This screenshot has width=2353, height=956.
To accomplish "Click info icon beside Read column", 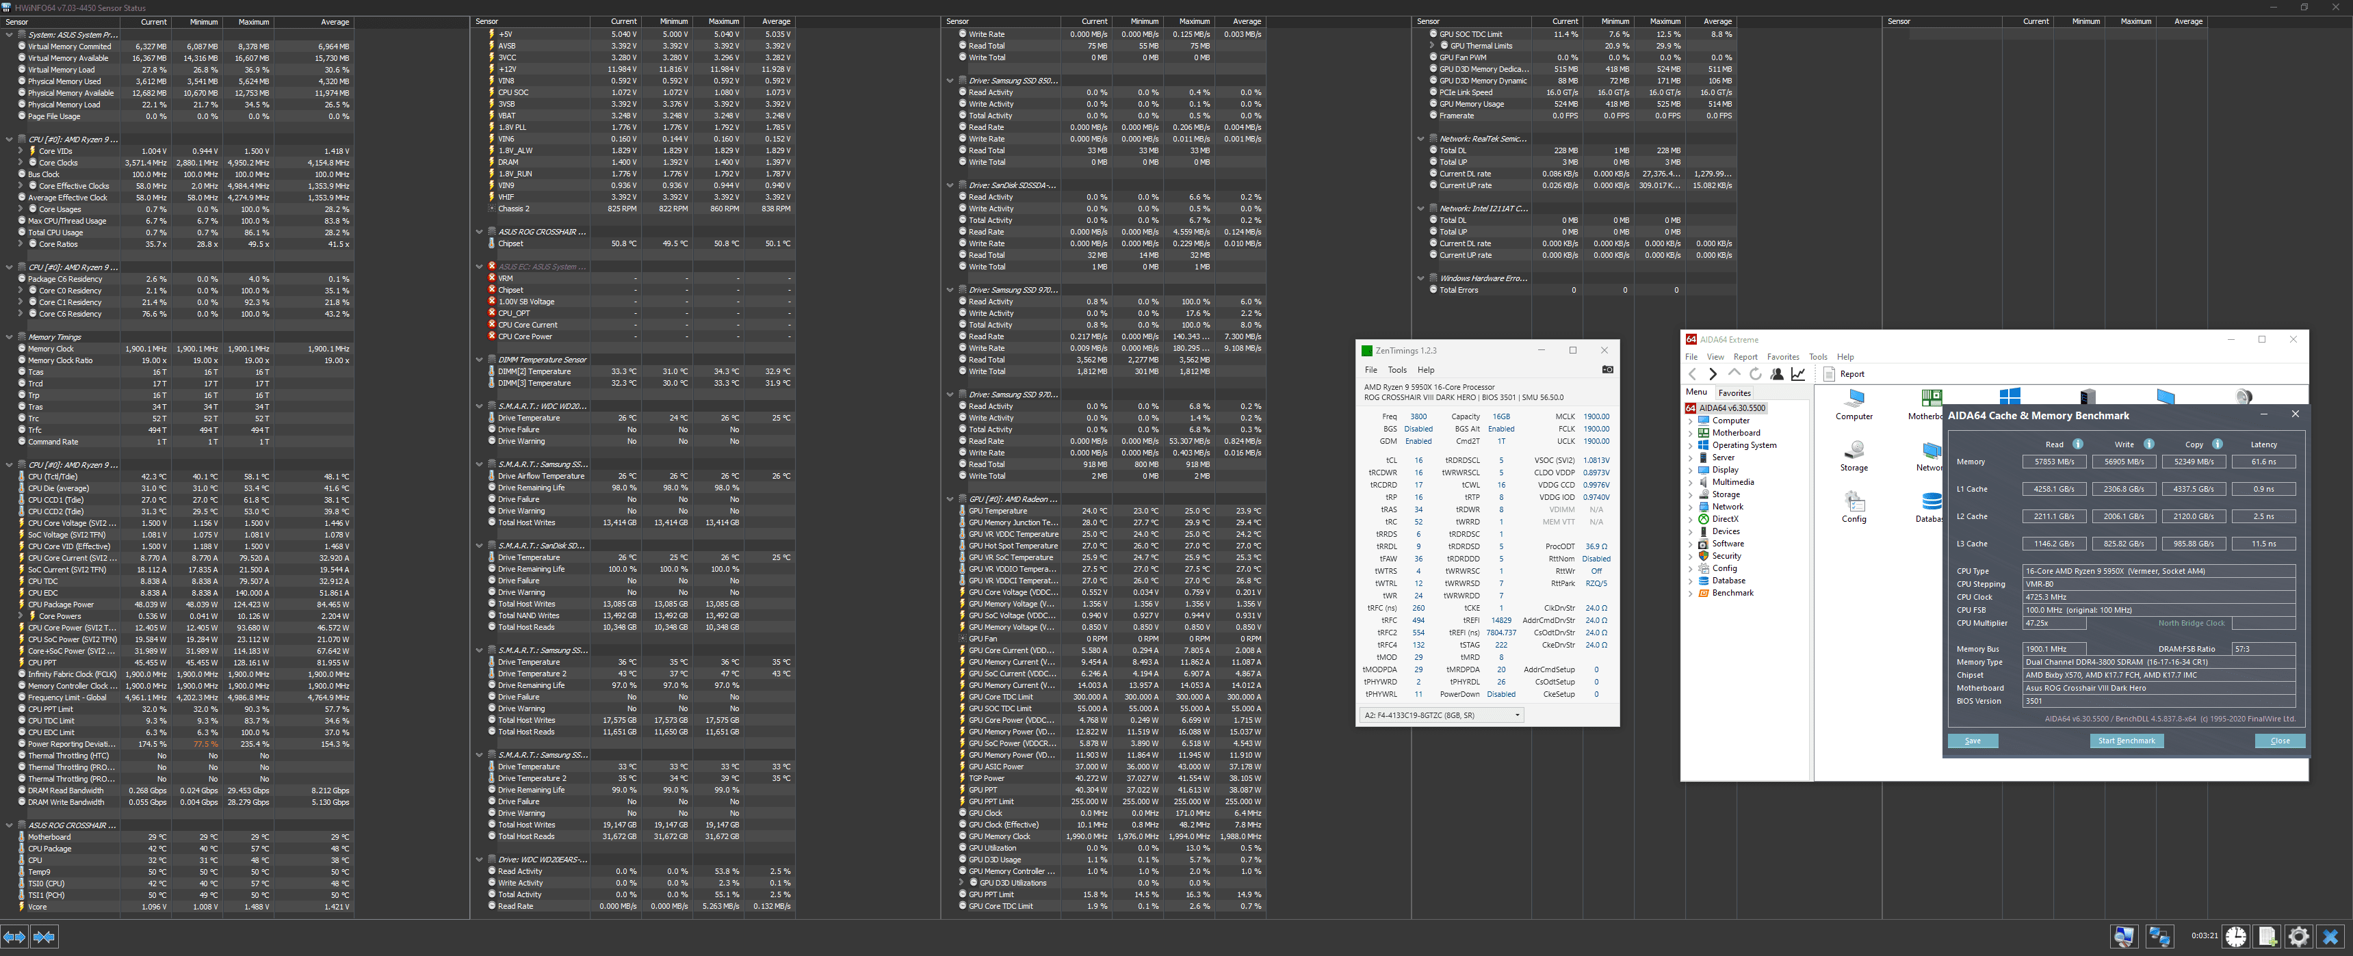I will [2077, 444].
